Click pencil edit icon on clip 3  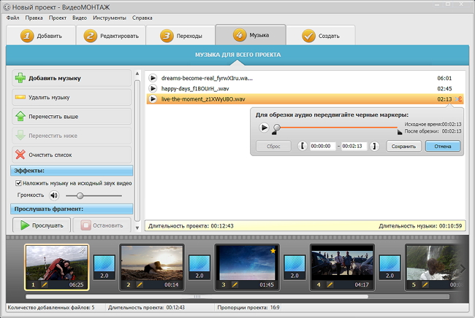tap(235, 284)
